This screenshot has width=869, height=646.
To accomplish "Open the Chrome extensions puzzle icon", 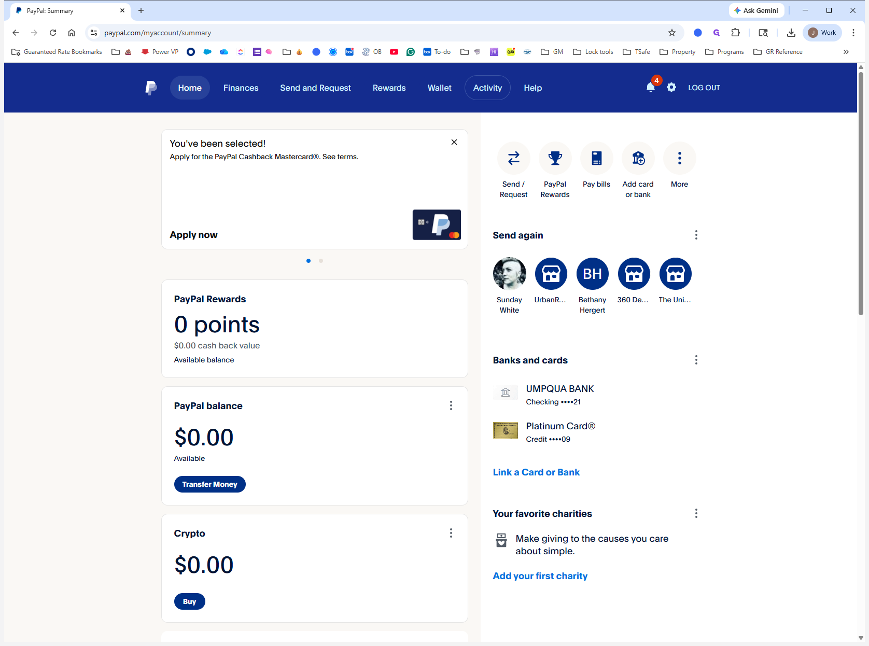I will tap(735, 33).
